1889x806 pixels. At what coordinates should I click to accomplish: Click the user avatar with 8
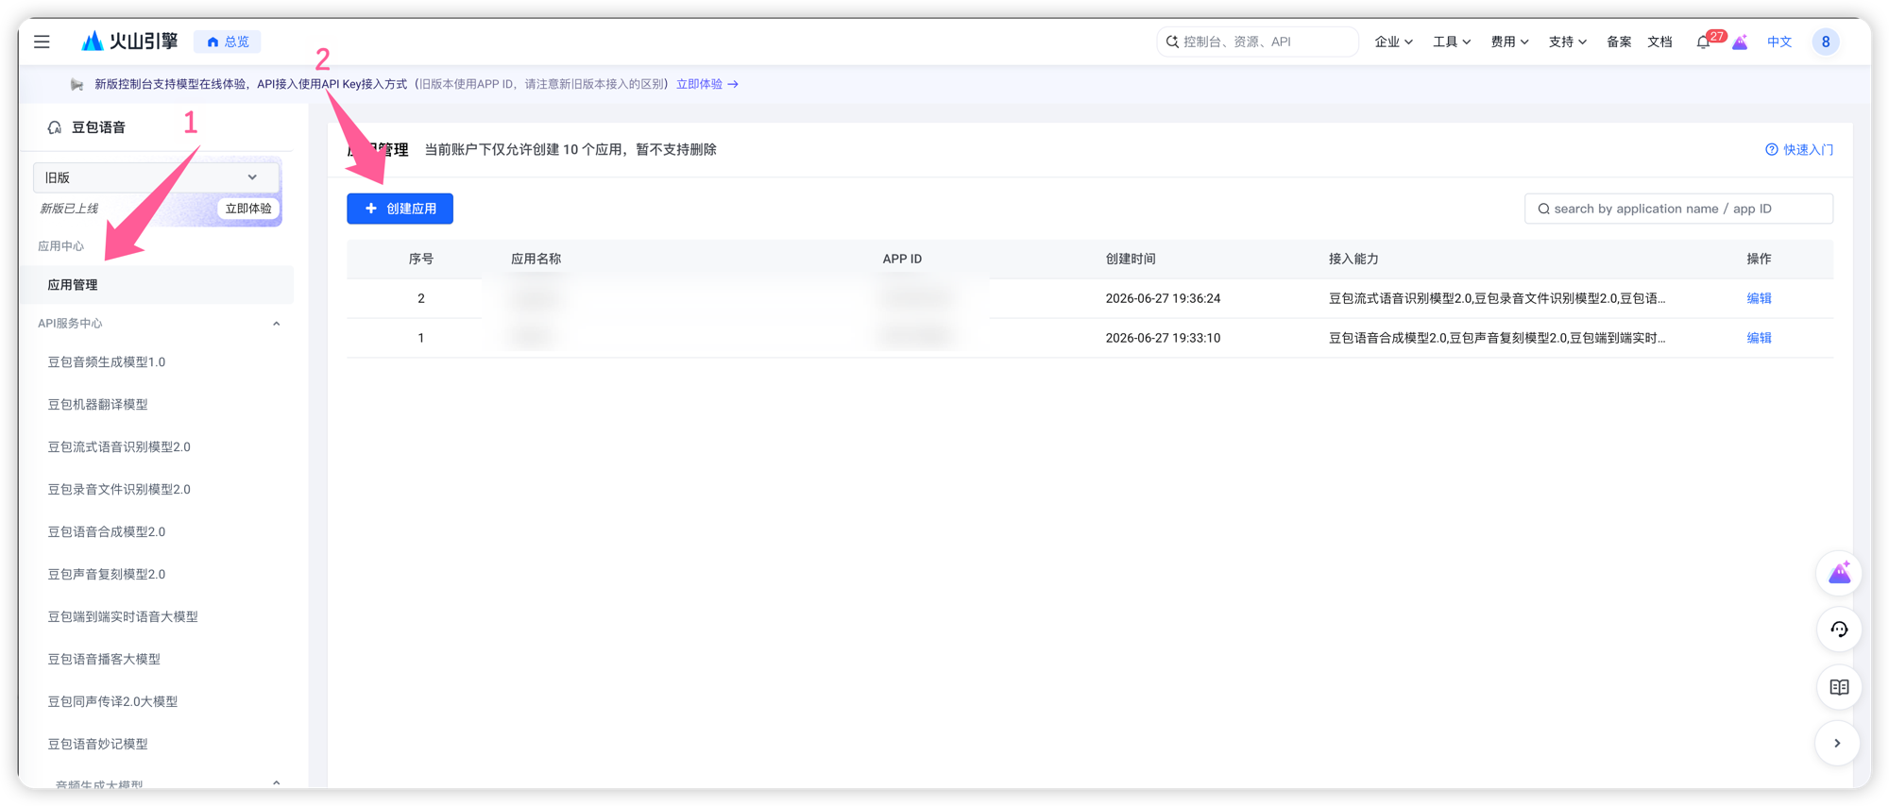1825,42
